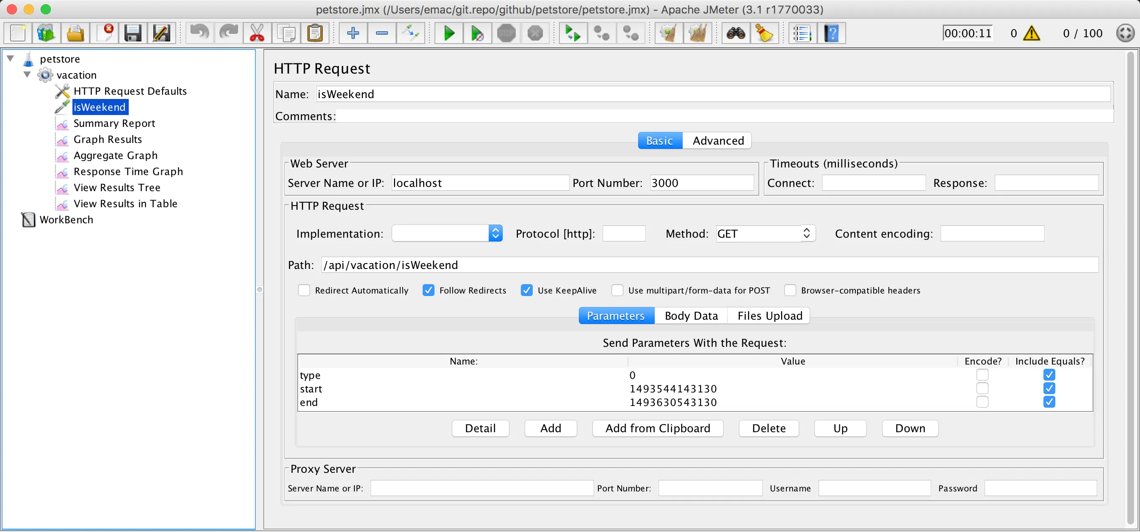1140x532 pixels.
Task: Click the Expand all plus icon
Action: click(x=353, y=33)
